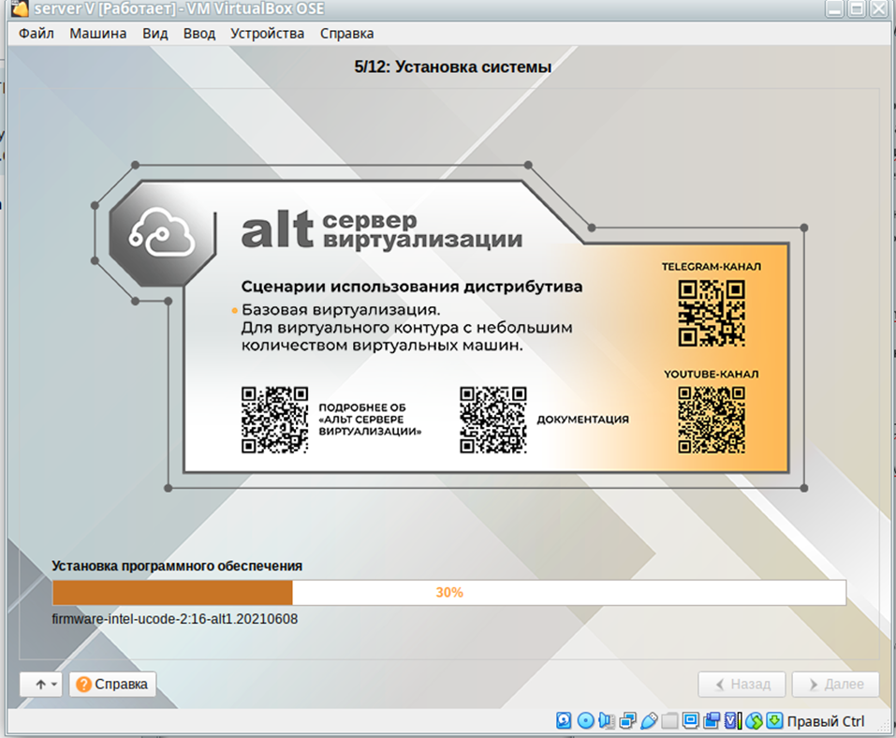Click the 5/12: Установка системы heading

[x=452, y=66]
